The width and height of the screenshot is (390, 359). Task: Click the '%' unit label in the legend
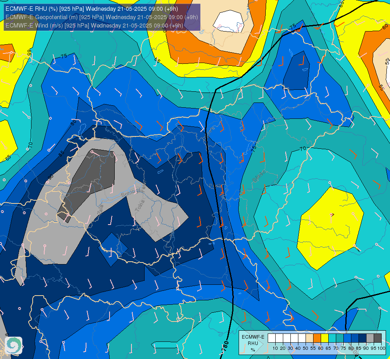click(x=253, y=350)
